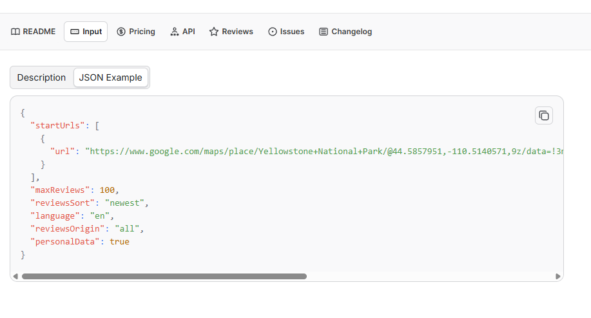Click the Changelog list icon
591x318 pixels.
(x=324, y=32)
